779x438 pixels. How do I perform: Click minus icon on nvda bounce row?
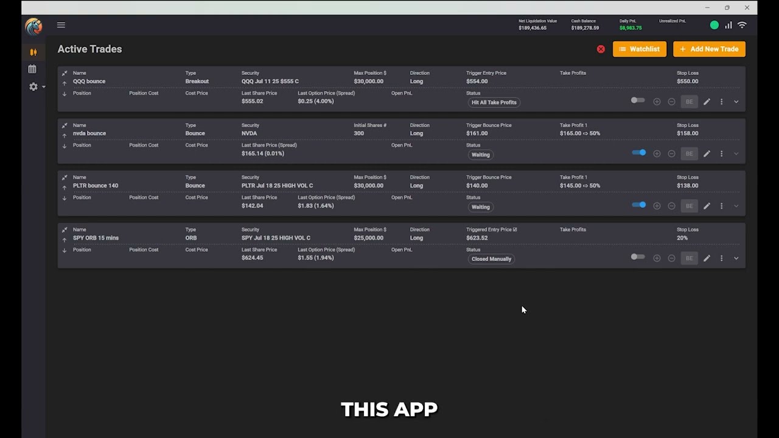pos(671,154)
